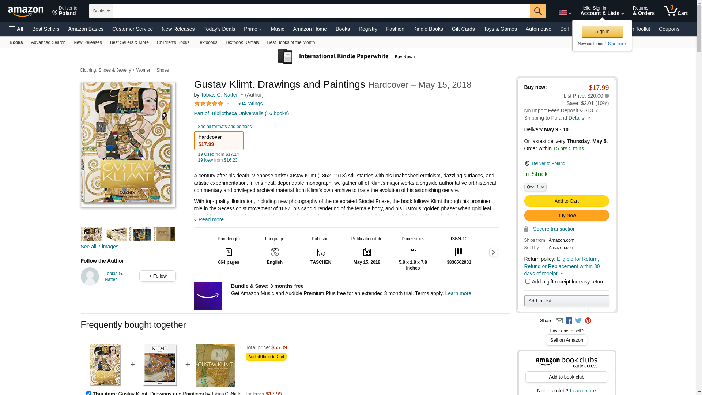Open the Today's Deals menu item
Screen dimensions: 702x395
pyautogui.click(x=219, y=29)
